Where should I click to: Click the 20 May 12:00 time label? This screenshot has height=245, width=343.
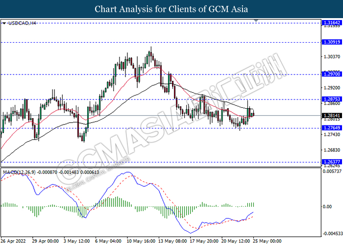236,241
